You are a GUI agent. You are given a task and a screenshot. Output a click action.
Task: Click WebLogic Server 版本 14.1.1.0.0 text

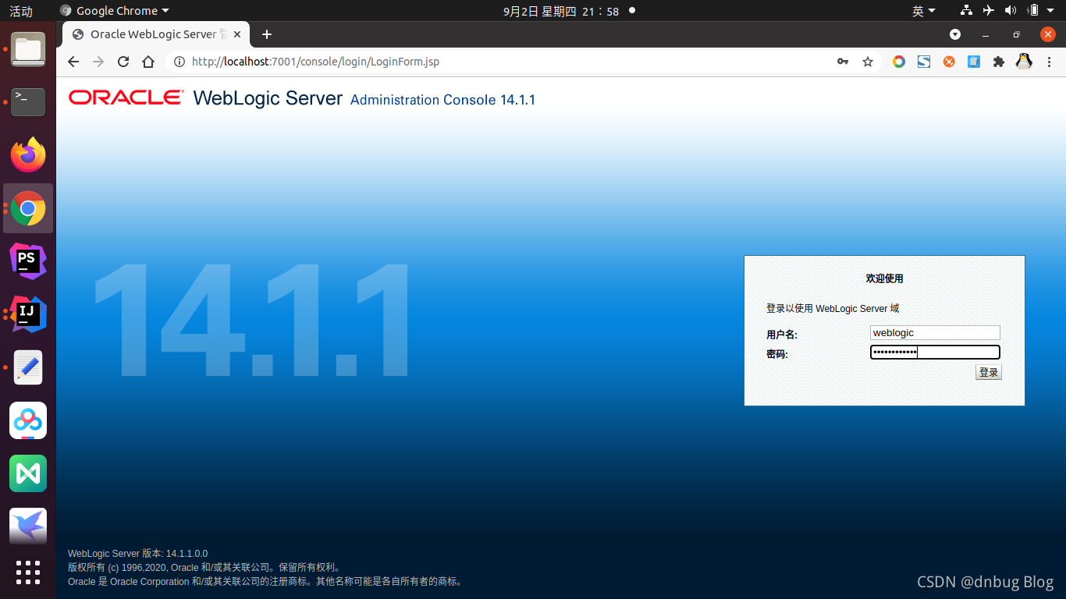(x=138, y=554)
